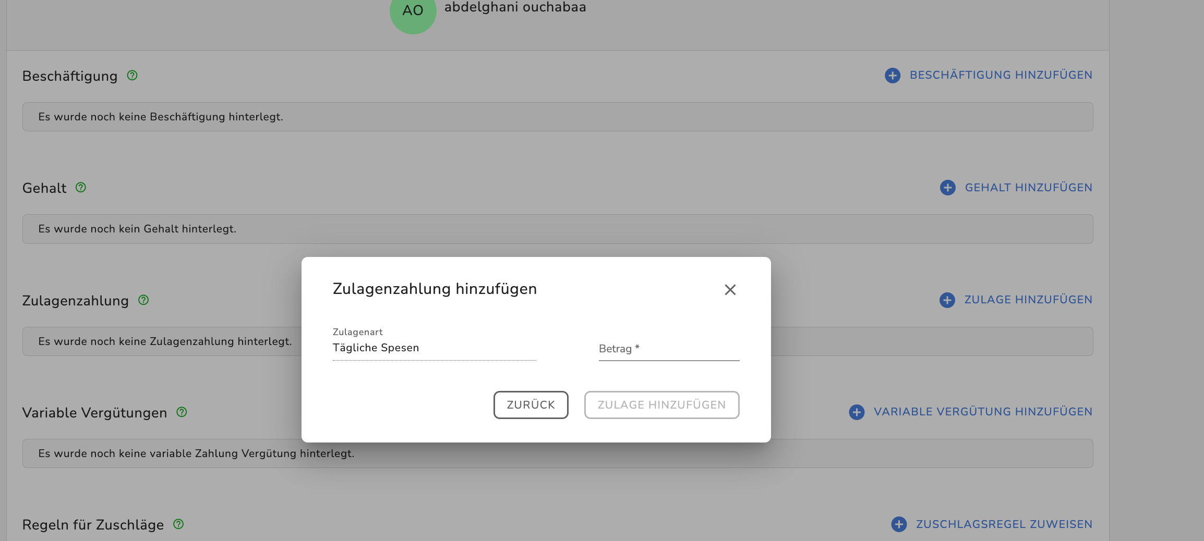Image resolution: width=1204 pixels, height=541 pixels.
Task: Click the green AO avatar circle
Action: (x=413, y=11)
